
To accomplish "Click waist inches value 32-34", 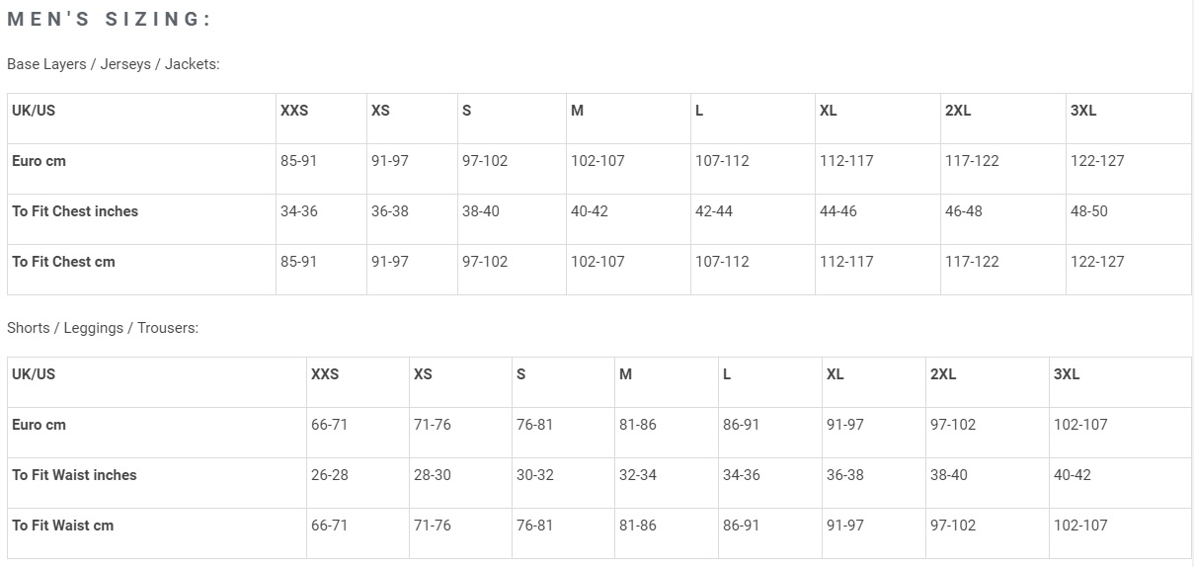I will click(638, 475).
